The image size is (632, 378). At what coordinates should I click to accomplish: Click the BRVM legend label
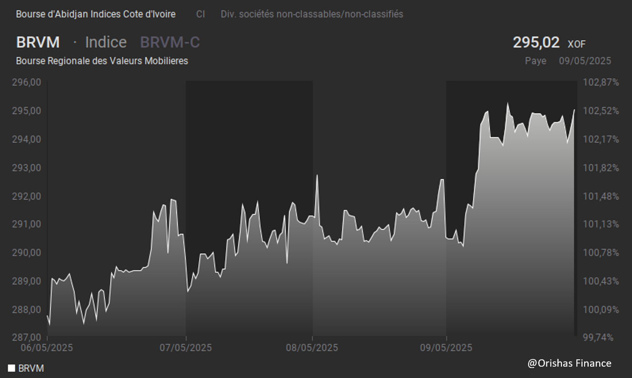pos(31,368)
